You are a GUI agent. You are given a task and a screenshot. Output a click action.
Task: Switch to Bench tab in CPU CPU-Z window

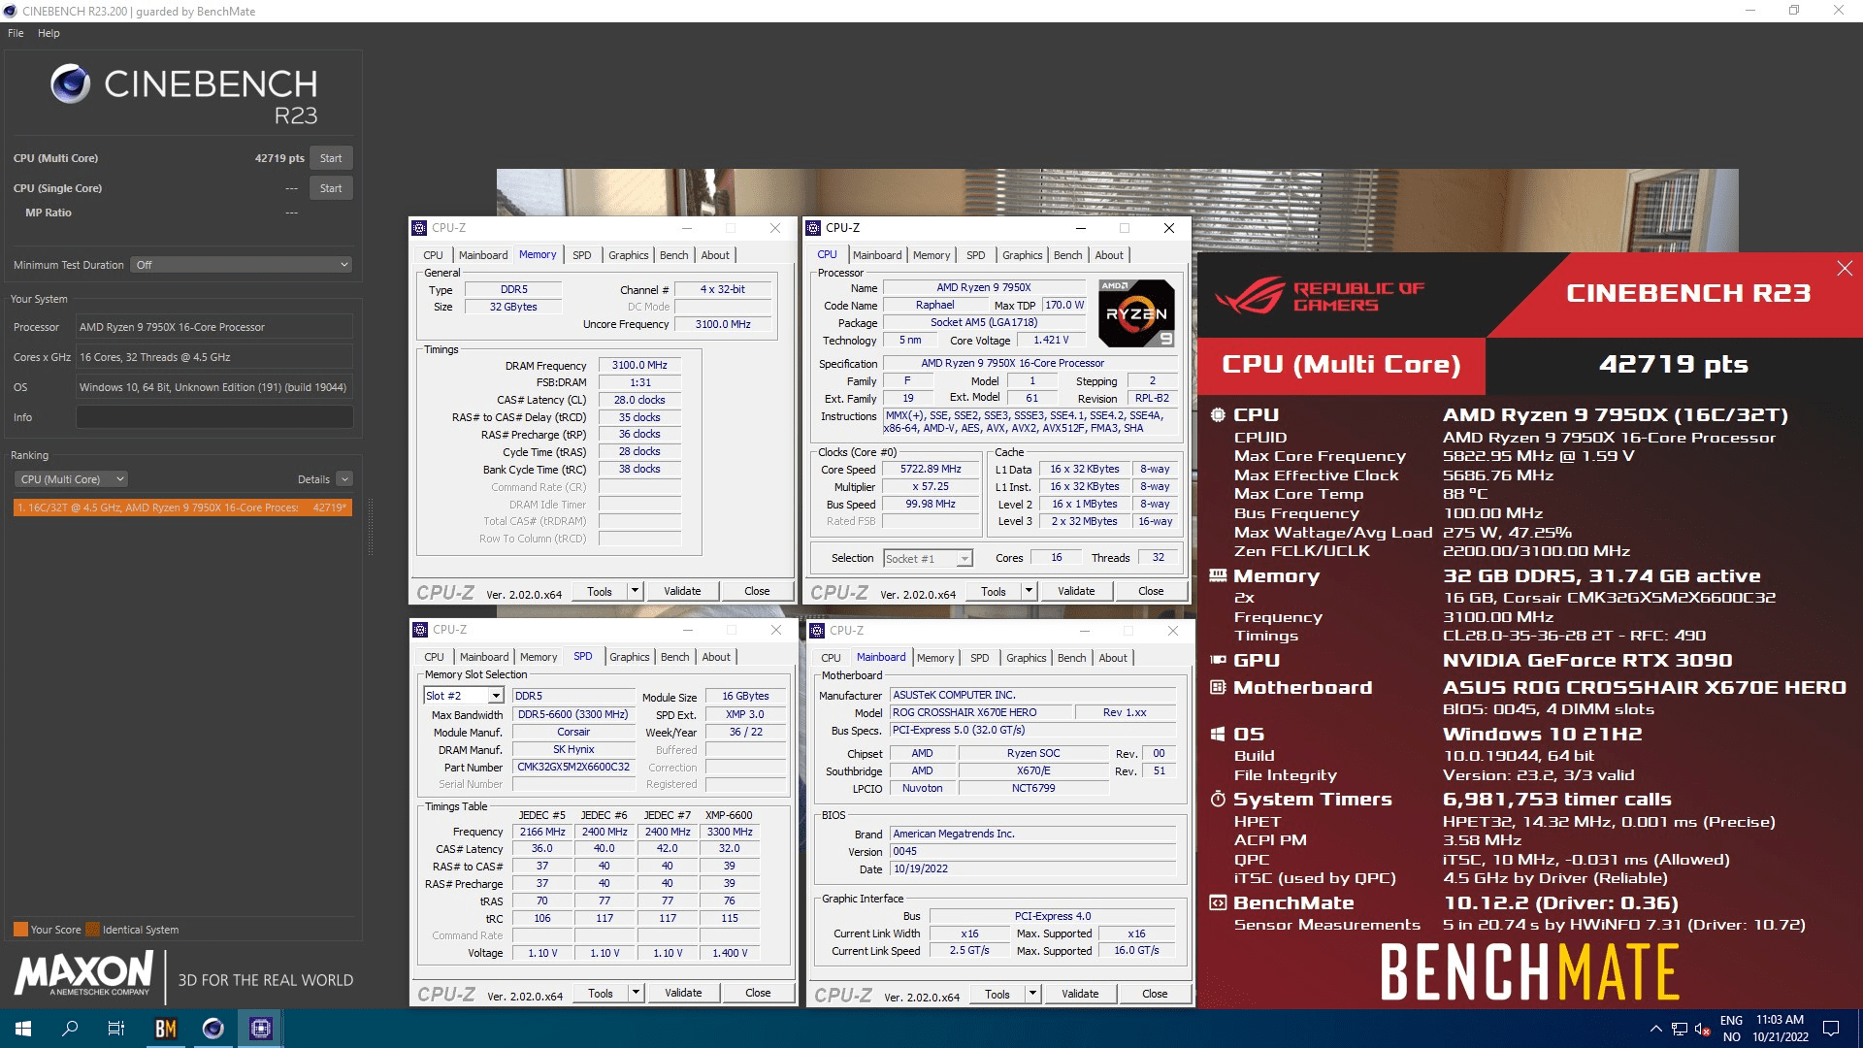click(x=1067, y=255)
